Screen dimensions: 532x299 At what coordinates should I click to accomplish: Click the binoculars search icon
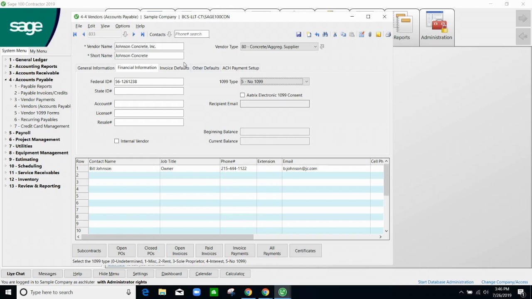coord(325,34)
